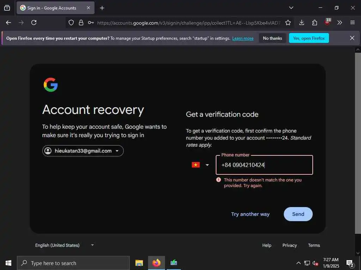This screenshot has width=361, height=270.
Task: Open the Downloads panel
Action: coord(302,22)
